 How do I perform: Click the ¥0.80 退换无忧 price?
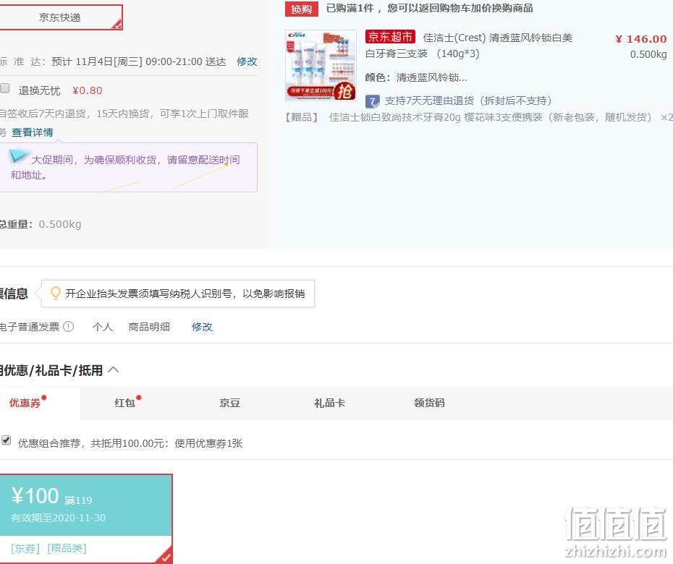click(87, 90)
